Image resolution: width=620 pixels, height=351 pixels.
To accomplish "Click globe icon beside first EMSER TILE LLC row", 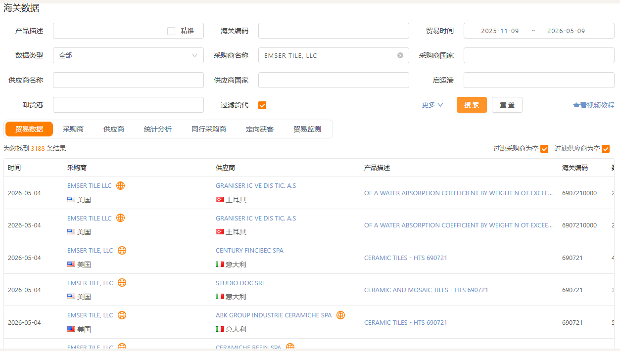I will click(120, 186).
